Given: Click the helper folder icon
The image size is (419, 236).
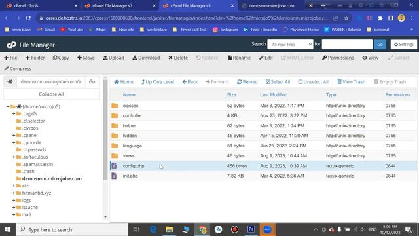Looking at the screenshot, I should point(115,125).
